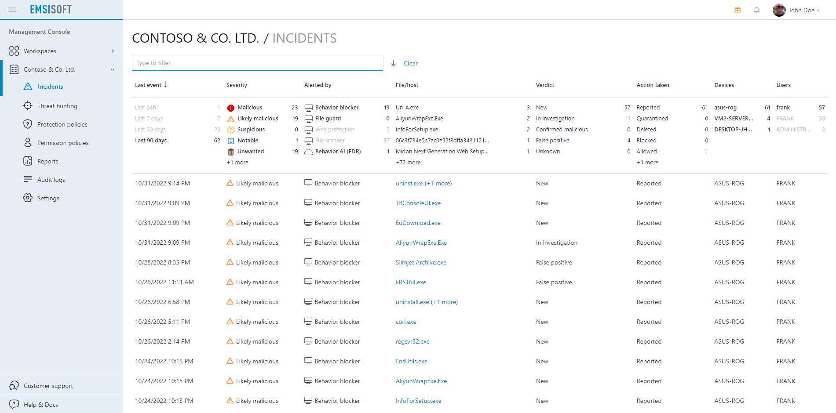Expand John Doe account dropdown
This screenshot has width=836, height=413.
coord(818,11)
